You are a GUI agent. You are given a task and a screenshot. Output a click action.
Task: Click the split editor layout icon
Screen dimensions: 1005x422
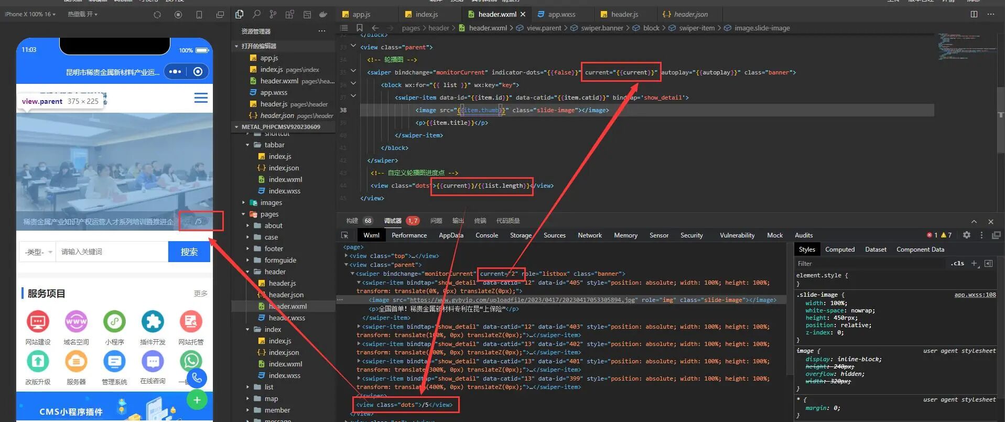pyautogui.click(x=974, y=14)
